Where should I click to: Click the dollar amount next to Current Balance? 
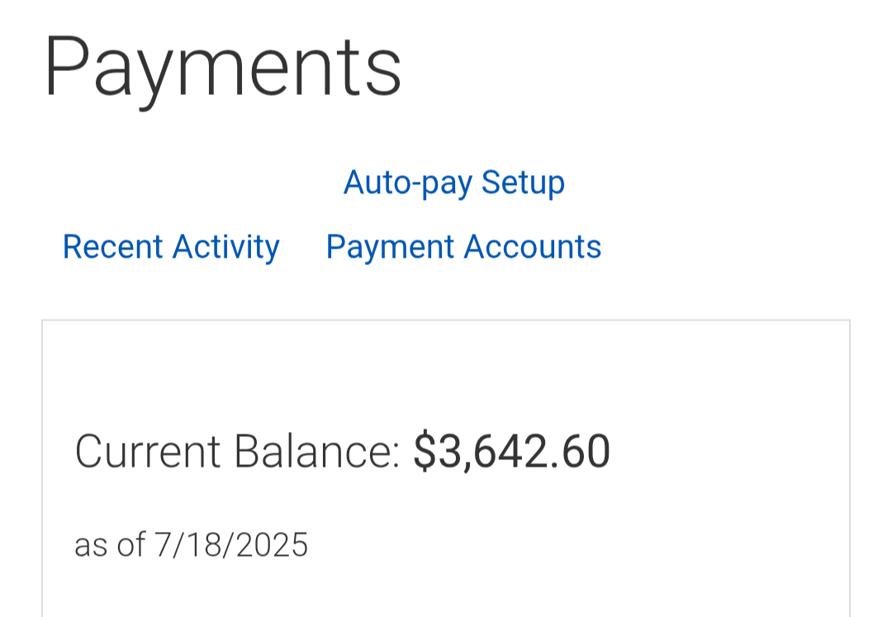[511, 452]
